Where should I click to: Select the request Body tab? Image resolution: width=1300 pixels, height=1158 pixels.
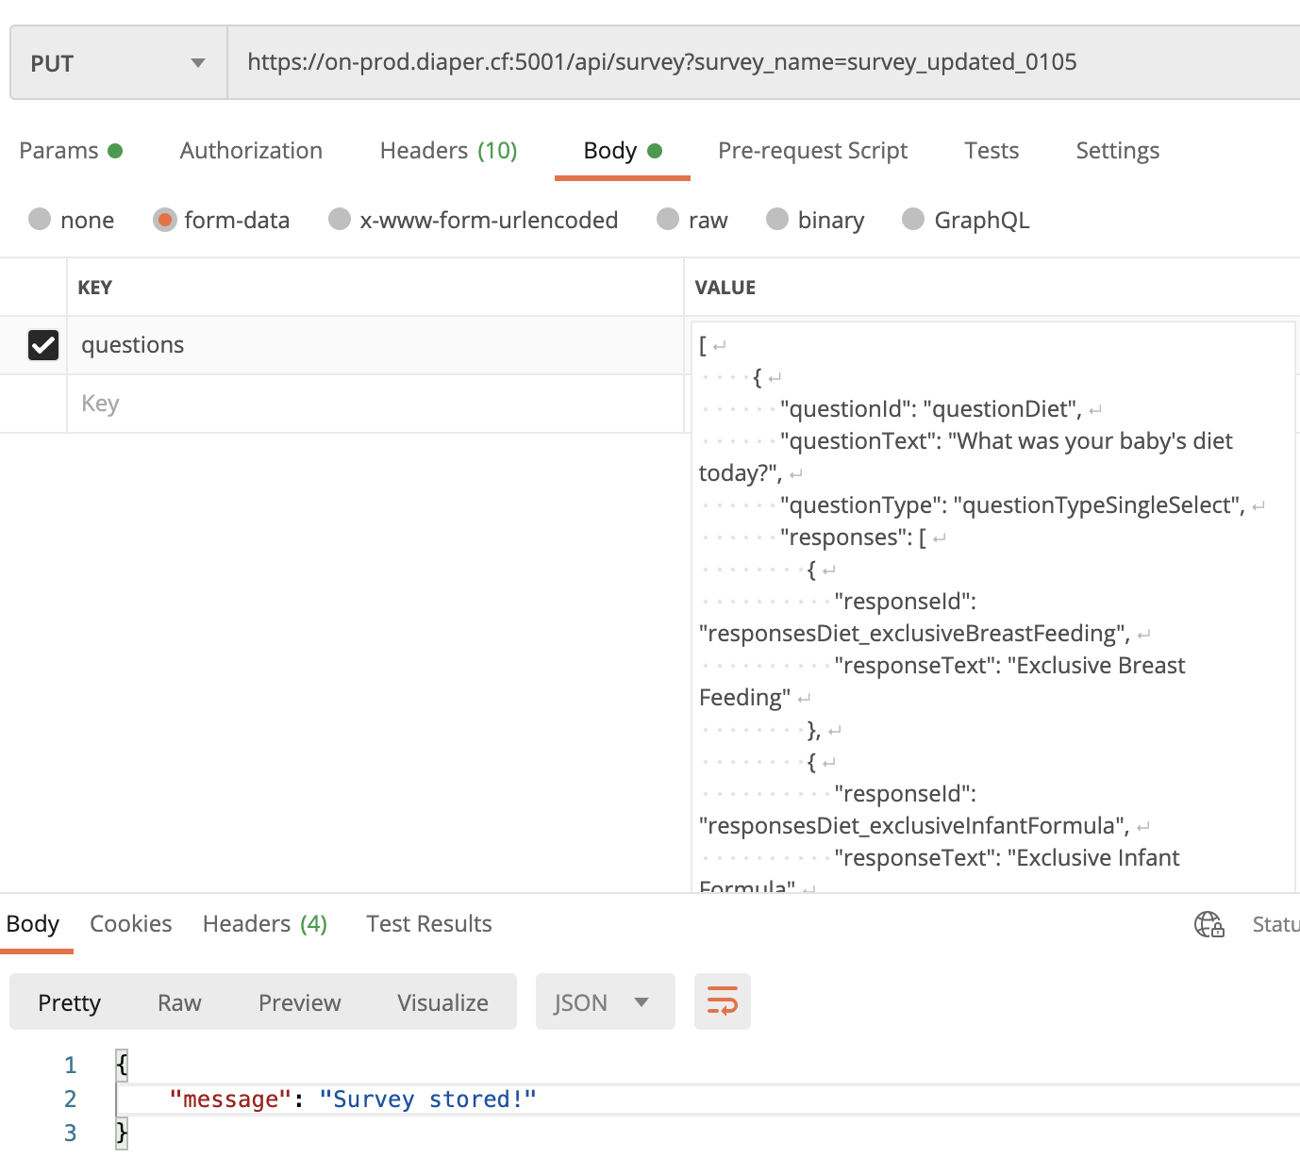[x=623, y=151]
